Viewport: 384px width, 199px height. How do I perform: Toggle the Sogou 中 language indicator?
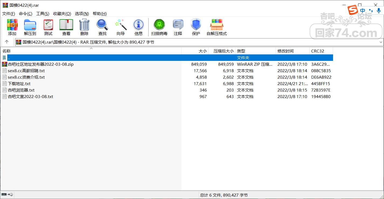[x=363, y=11]
